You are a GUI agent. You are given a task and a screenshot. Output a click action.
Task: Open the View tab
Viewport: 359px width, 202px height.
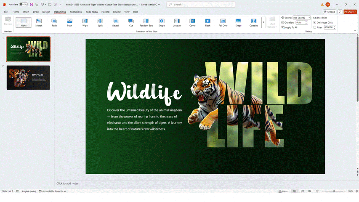[x=127, y=12]
